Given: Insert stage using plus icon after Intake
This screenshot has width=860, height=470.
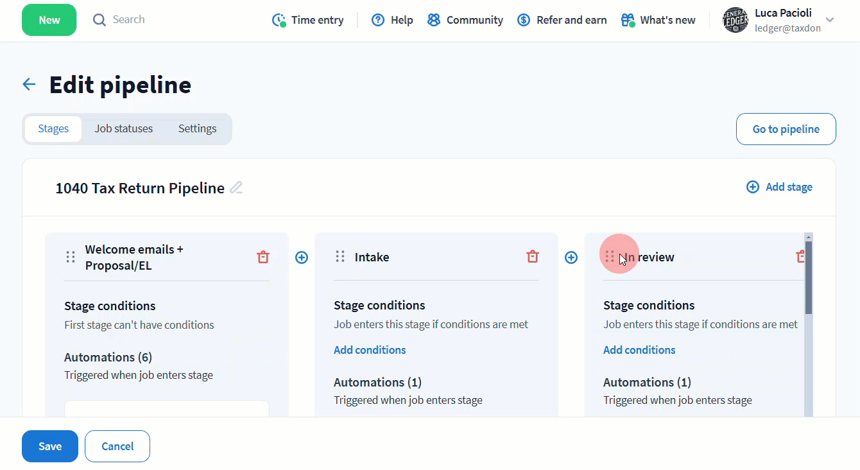Looking at the screenshot, I should pyautogui.click(x=571, y=257).
